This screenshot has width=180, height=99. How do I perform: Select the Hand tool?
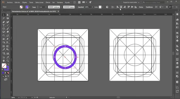click(4, 61)
